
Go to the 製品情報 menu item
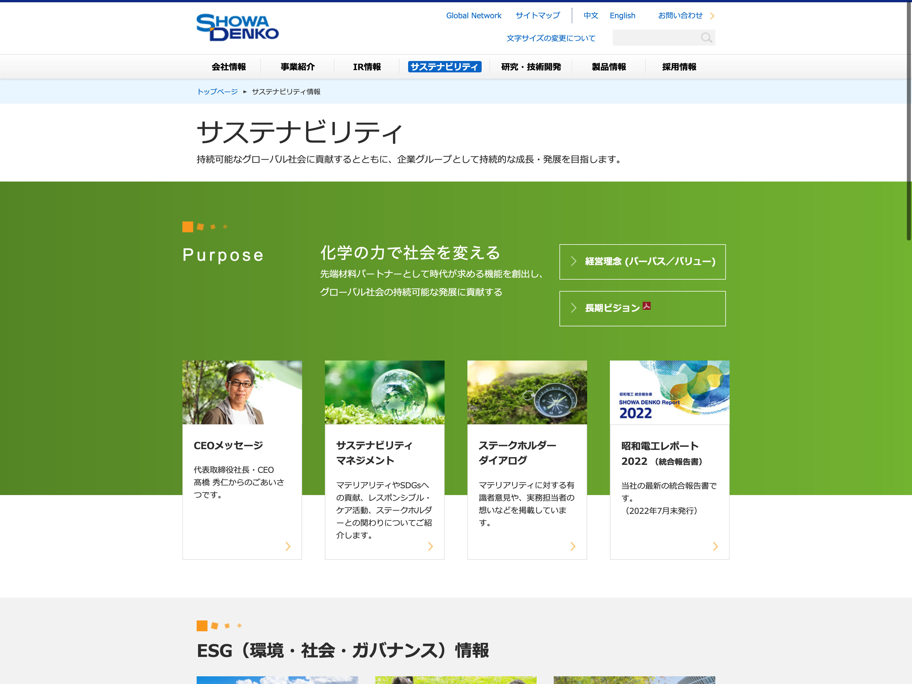point(608,67)
